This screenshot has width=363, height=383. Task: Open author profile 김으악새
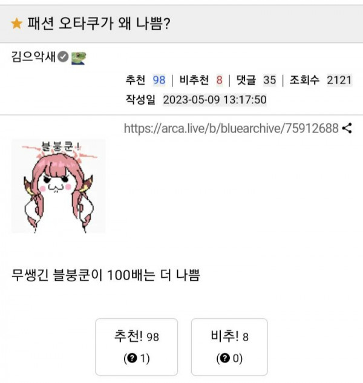pos(33,57)
